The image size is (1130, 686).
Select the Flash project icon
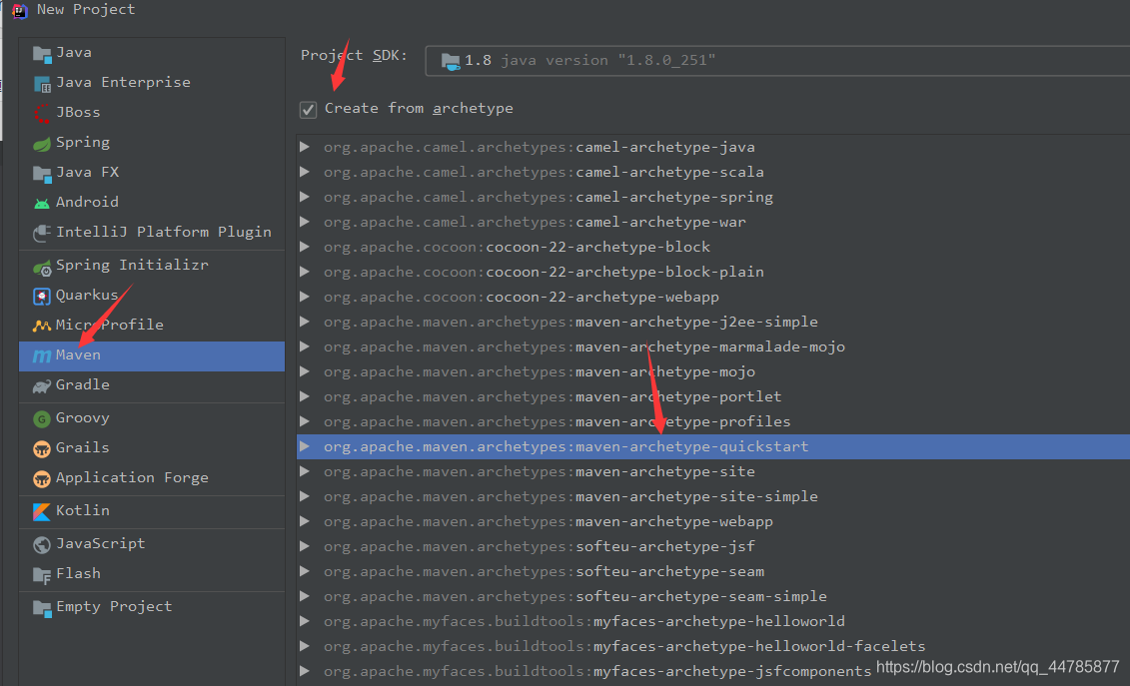42,575
